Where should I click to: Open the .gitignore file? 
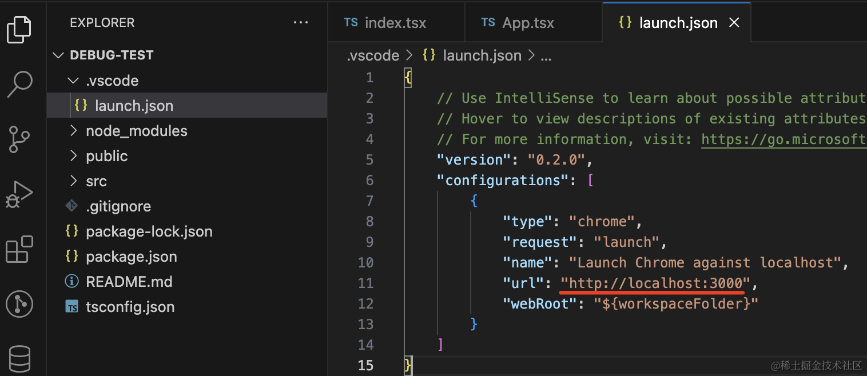coord(187,206)
